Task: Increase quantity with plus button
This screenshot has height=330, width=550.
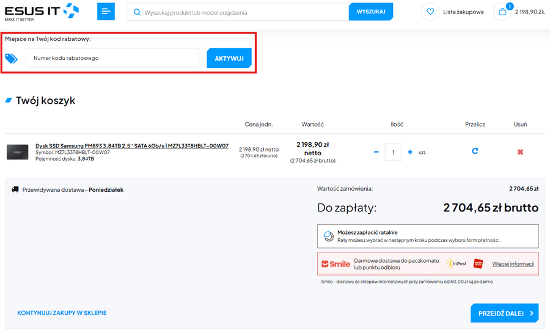Action: tap(410, 152)
